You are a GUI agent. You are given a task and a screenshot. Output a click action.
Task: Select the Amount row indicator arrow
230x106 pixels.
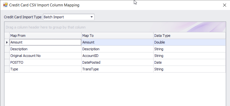click(x=7, y=42)
